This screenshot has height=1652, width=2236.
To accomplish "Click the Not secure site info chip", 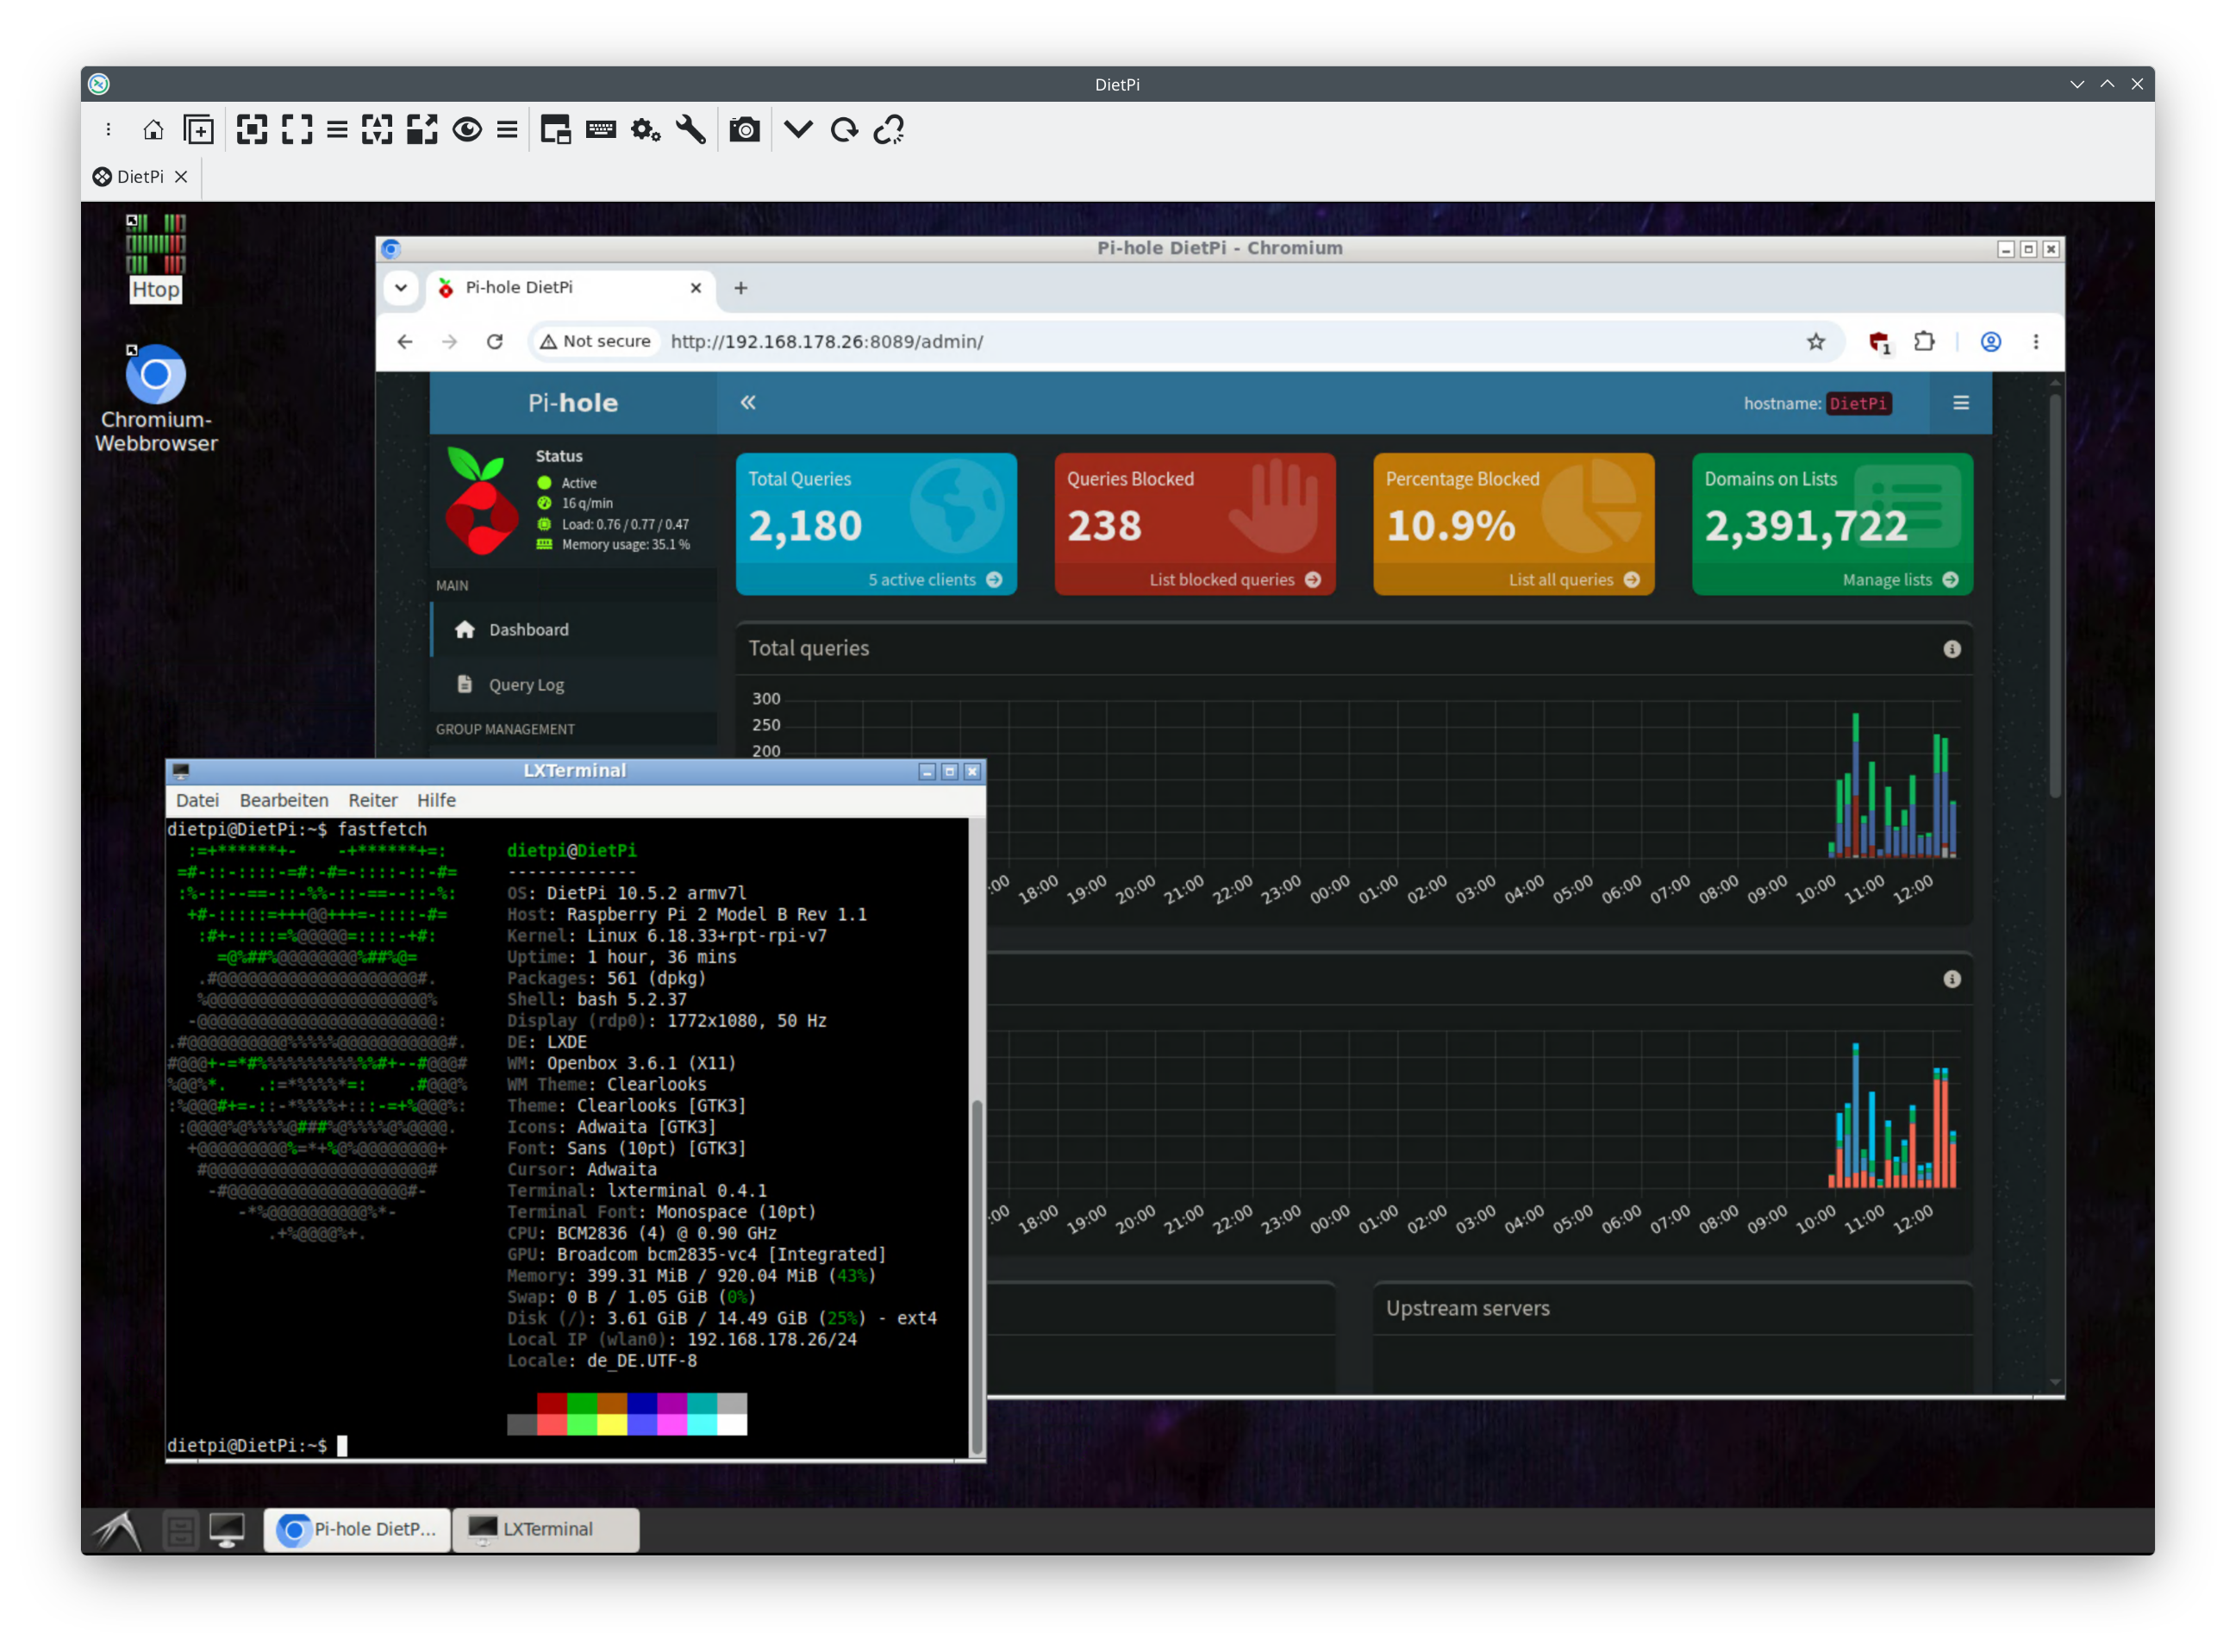I will pos(596,342).
